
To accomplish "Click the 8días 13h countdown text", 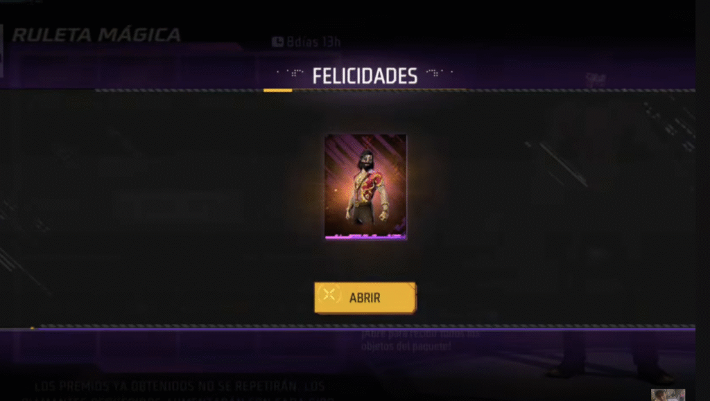I will tap(313, 42).
